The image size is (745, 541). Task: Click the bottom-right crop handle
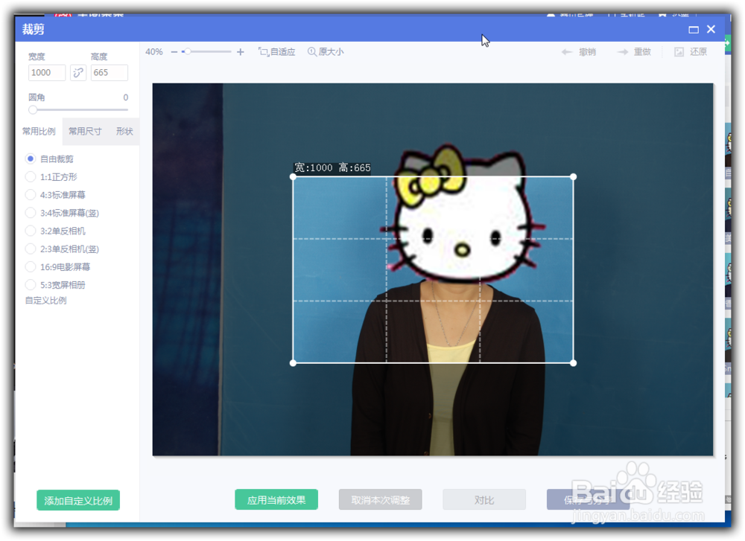click(574, 363)
